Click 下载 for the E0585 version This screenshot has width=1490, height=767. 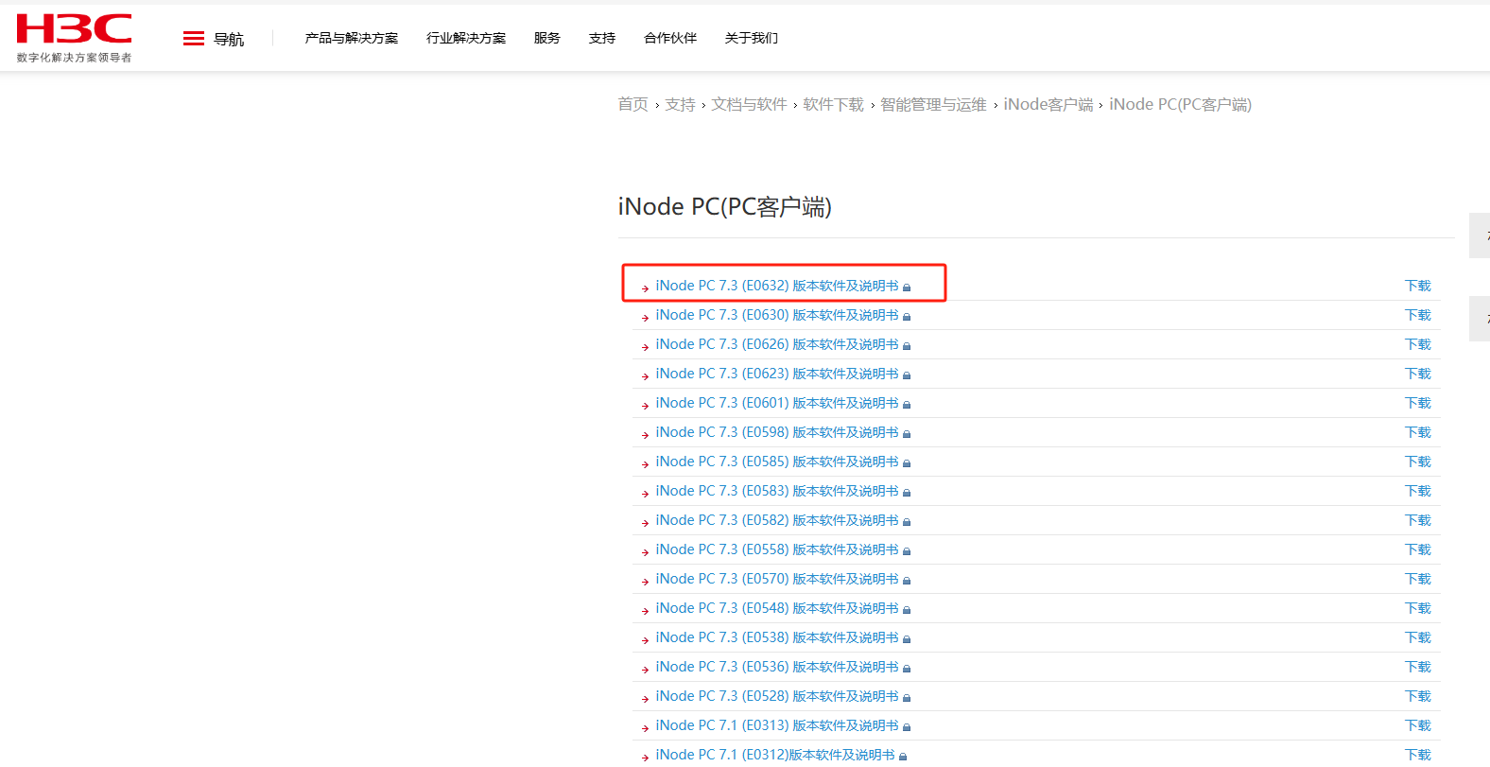1418,462
